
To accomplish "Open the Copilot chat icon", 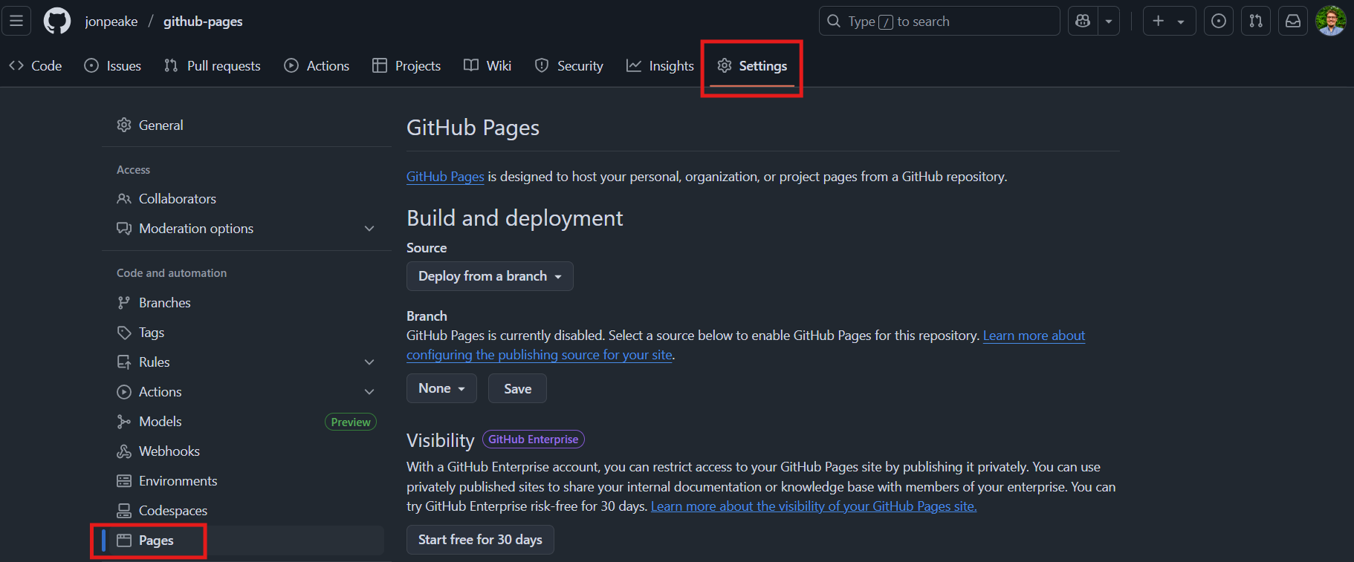I will point(1083,21).
